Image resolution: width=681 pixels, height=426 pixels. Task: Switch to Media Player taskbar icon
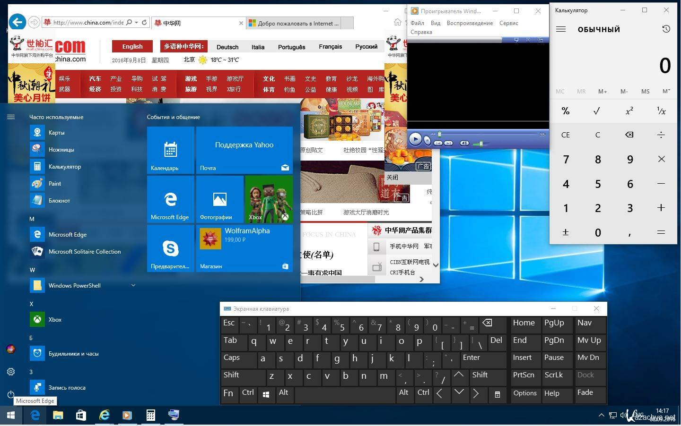point(127,415)
